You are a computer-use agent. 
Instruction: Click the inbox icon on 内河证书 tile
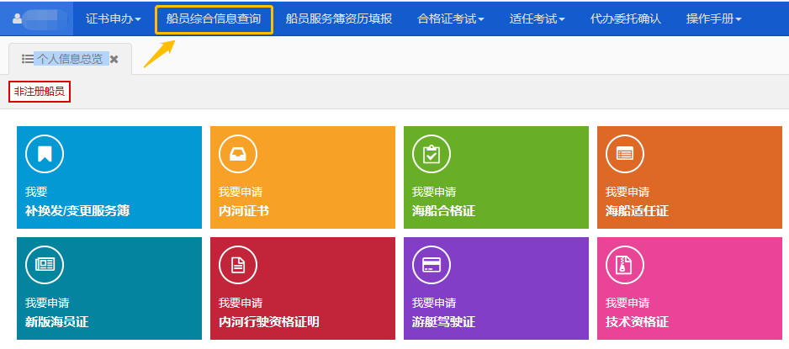point(238,154)
